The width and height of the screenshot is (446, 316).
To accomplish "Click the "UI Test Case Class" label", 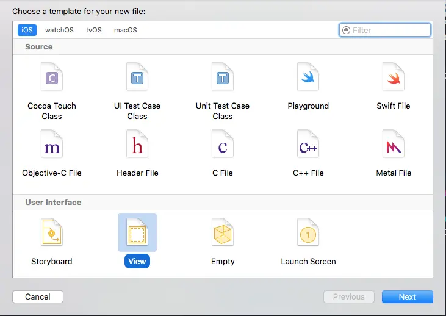I will click(x=137, y=111).
